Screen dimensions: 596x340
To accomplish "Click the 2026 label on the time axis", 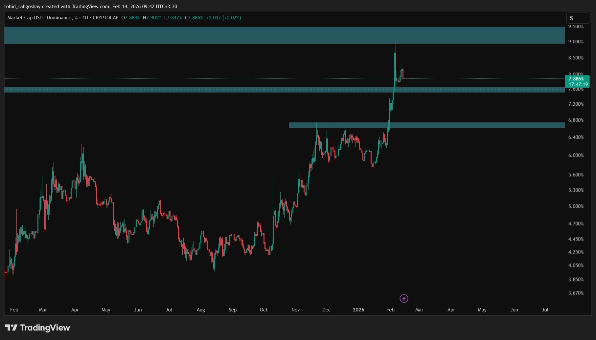I will (358, 309).
